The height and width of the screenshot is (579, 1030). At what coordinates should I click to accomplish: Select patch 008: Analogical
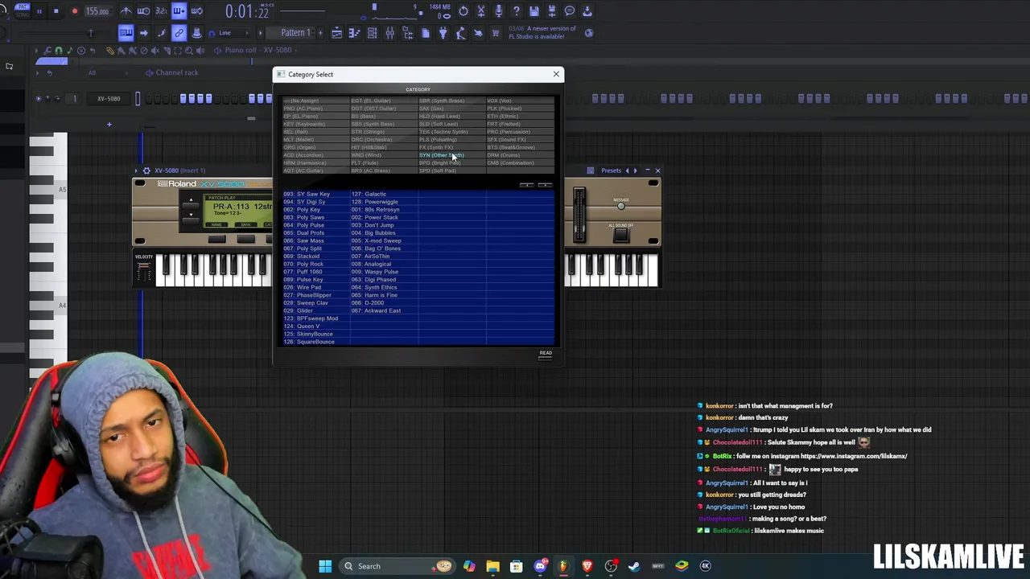pyautogui.click(x=371, y=264)
